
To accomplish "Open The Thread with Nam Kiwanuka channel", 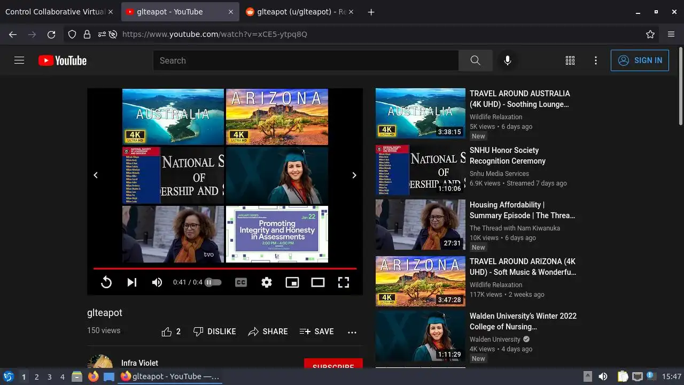I will coord(515,228).
